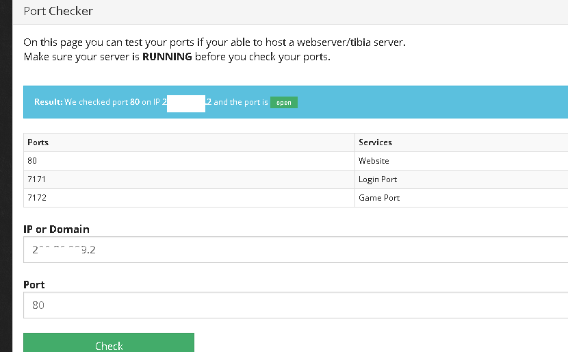Select the '7171' port cell
The height and width of the screenshot is (352, 568).
point(189,179)
